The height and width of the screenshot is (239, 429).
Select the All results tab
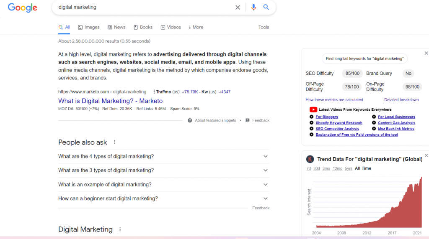64,27
